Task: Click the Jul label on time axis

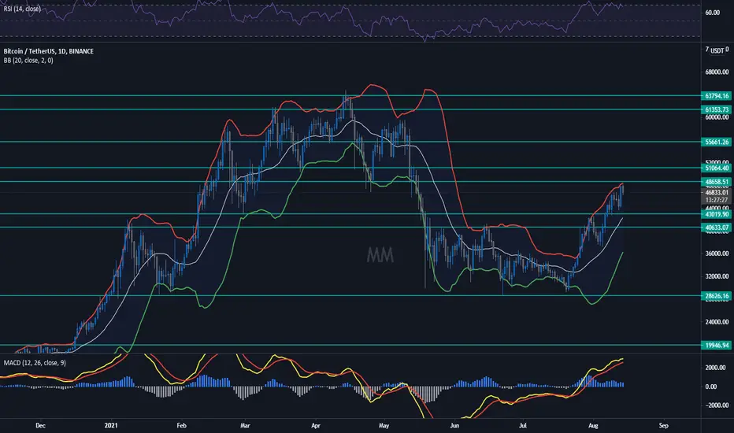Action: click(x=523, y=425)
